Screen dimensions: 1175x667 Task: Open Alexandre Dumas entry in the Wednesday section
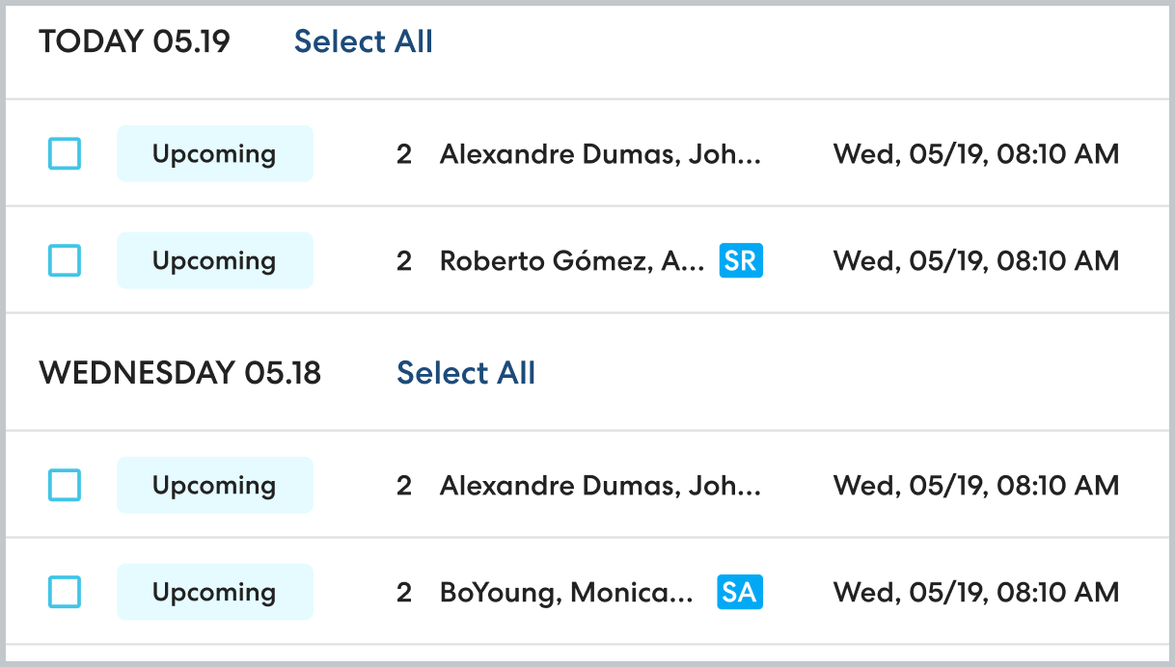click(600, 485)
